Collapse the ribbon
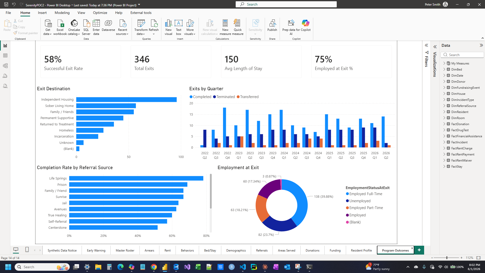 [x=482, y=38]
